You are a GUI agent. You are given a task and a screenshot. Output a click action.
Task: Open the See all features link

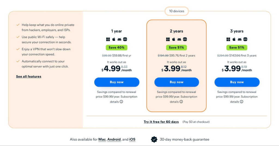(29, 76)
